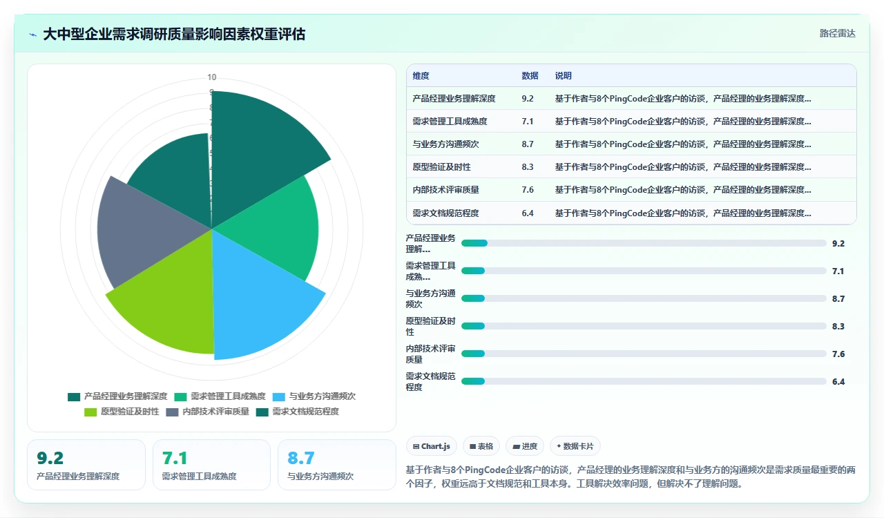This screenshot has height=518, width=884.
Task: Select the Chart.js tag
Action: tap(432, 446)
